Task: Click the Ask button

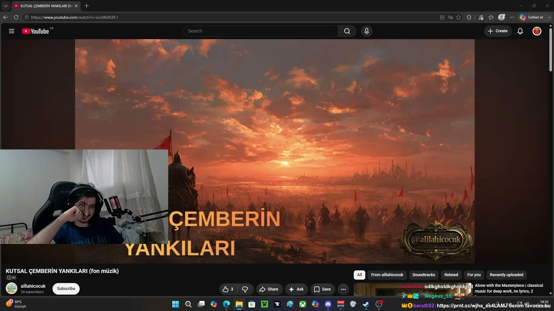Action: [296, 289]
